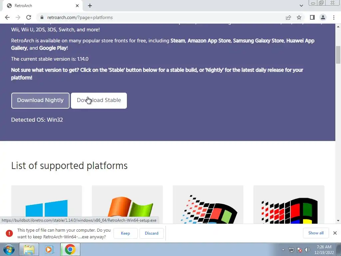Show all downloads
Image resolution: width=341 pixels, height=256 pixels.
(316, 233)
